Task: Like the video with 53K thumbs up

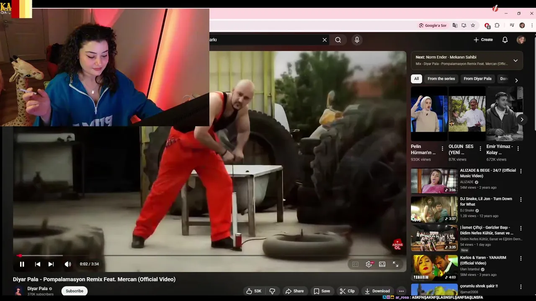Action: 254,291
